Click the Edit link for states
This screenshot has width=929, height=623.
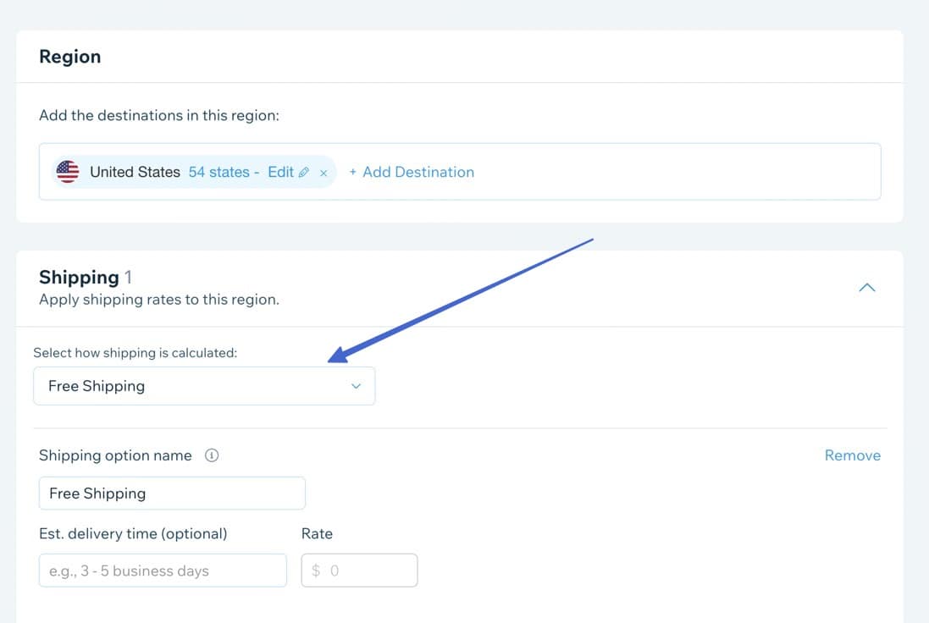[279, 171]
